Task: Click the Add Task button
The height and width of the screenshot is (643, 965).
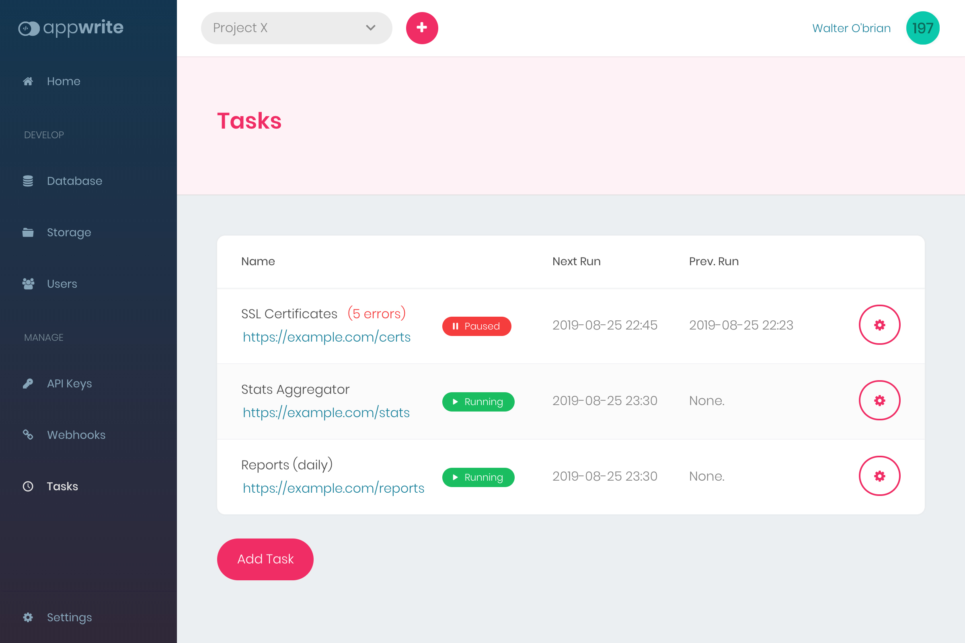Action: [x=265, y=559]
